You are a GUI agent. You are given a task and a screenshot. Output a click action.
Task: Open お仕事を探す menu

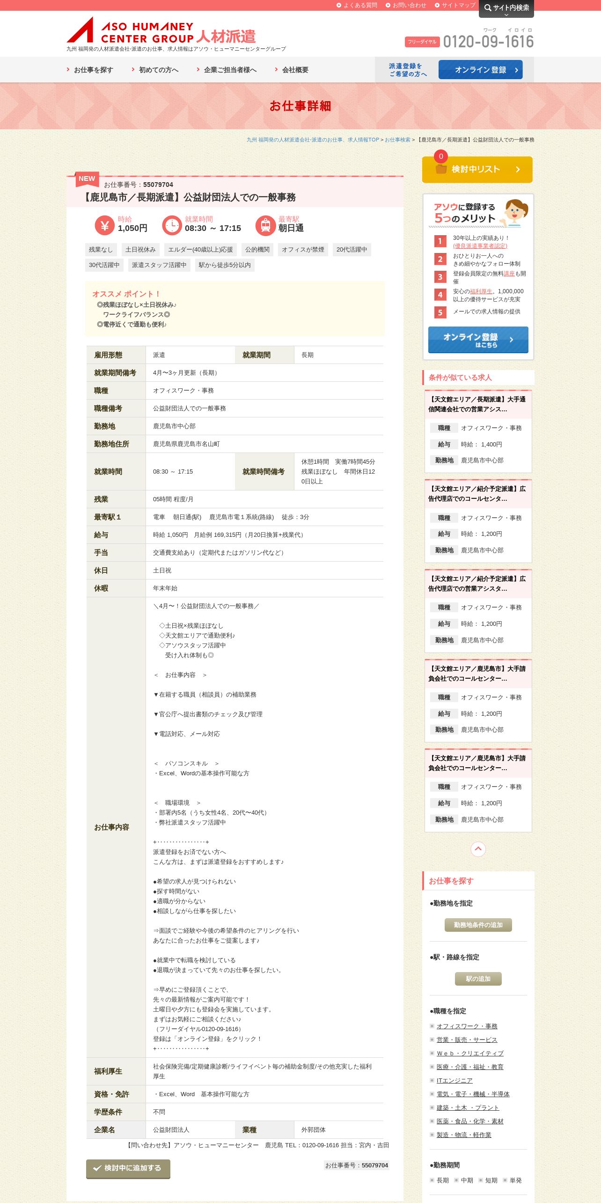(x=90, y=70)
